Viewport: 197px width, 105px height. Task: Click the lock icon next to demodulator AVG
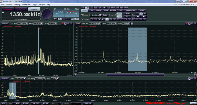point(132,24)
